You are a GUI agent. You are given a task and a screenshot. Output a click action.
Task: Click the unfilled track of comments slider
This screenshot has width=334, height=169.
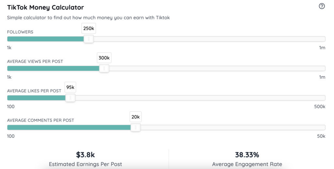pyautogui.click(x=233, y=128)
